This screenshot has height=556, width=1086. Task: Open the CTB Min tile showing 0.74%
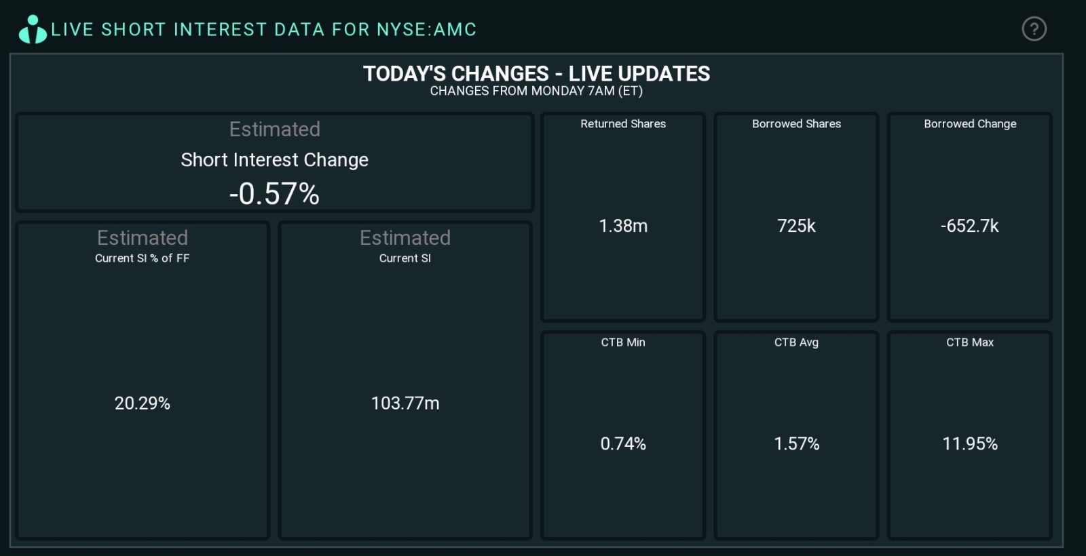622,434
